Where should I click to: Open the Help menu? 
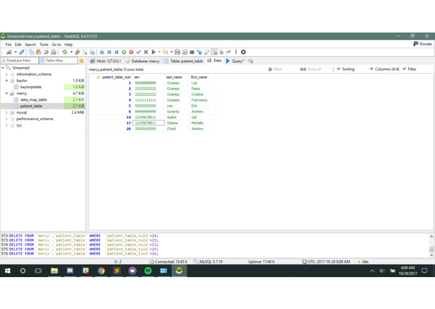[x=68, y=44]
